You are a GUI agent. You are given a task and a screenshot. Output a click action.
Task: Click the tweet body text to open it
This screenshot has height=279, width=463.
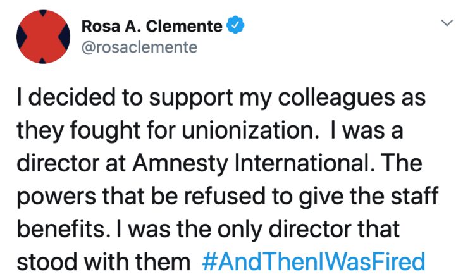coord(227,179)
